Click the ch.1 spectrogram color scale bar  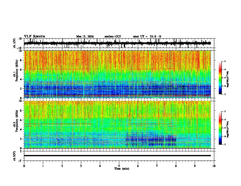pyautogui.click(x=220, y=77)
